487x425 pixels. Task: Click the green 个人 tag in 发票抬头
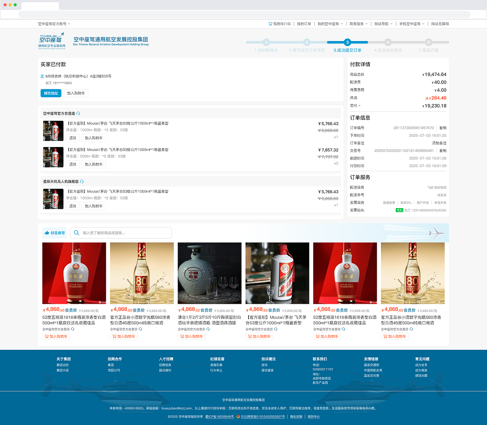399,210
